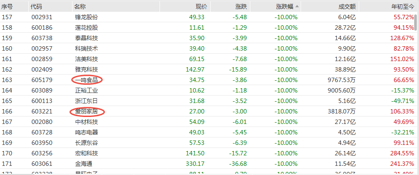The width and height of the screenshot is (419, 175).
Task: Click stock code 002080 中材科技
Action: click(x=42, y=122)
